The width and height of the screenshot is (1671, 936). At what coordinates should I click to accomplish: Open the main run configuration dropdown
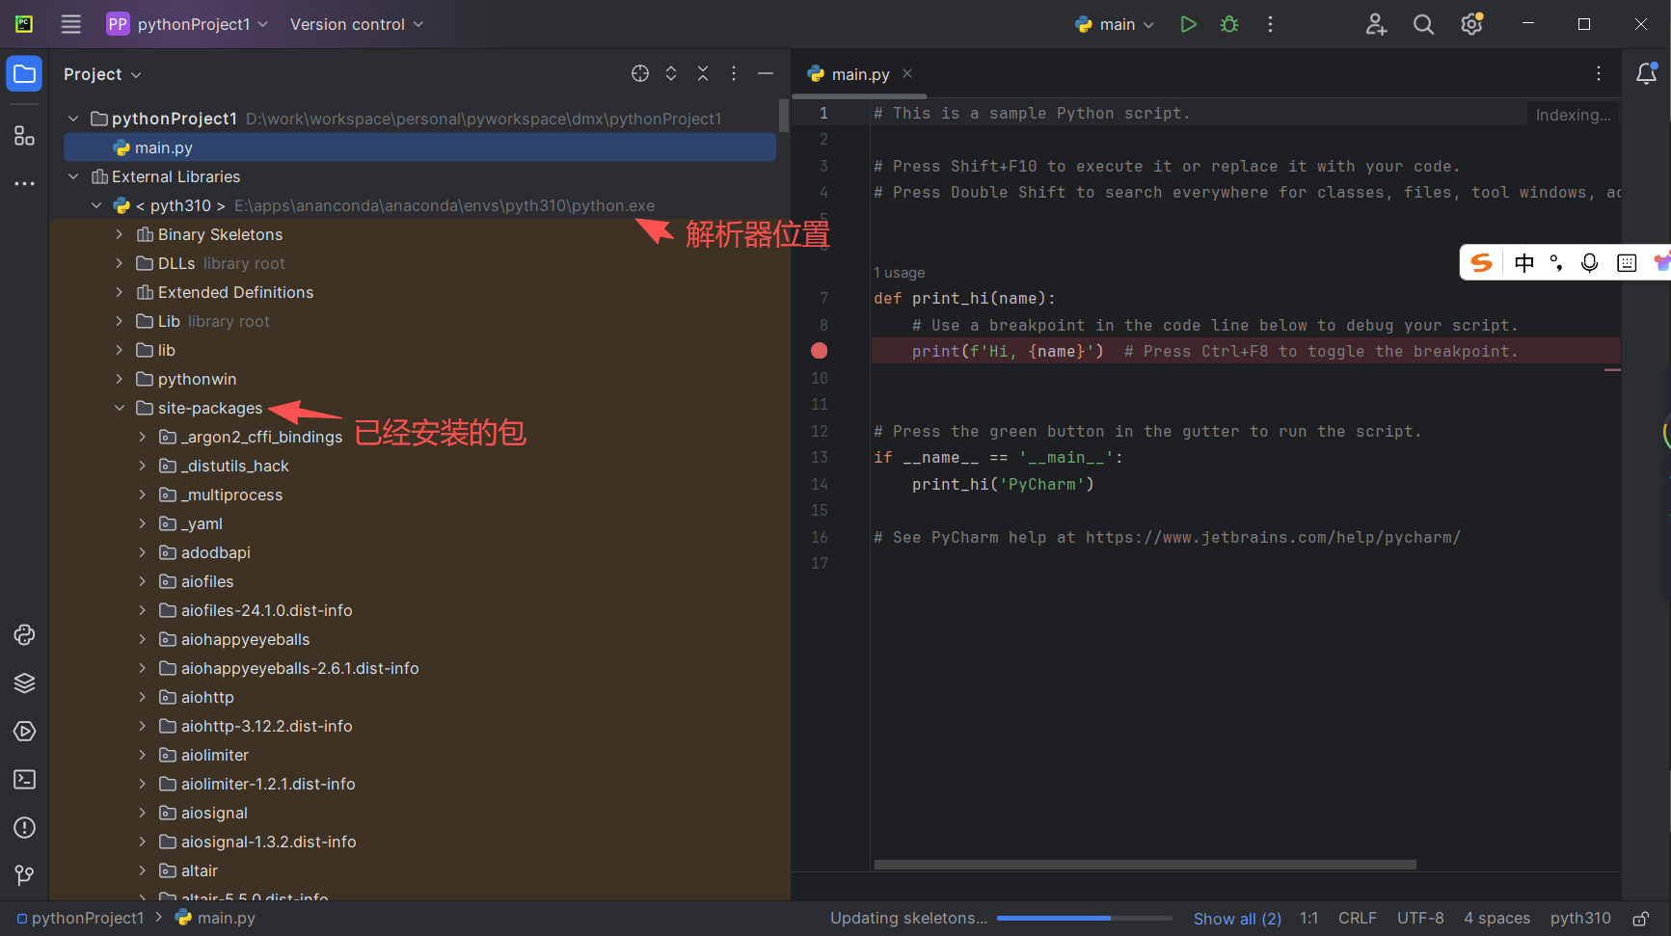click(1115, 24)
